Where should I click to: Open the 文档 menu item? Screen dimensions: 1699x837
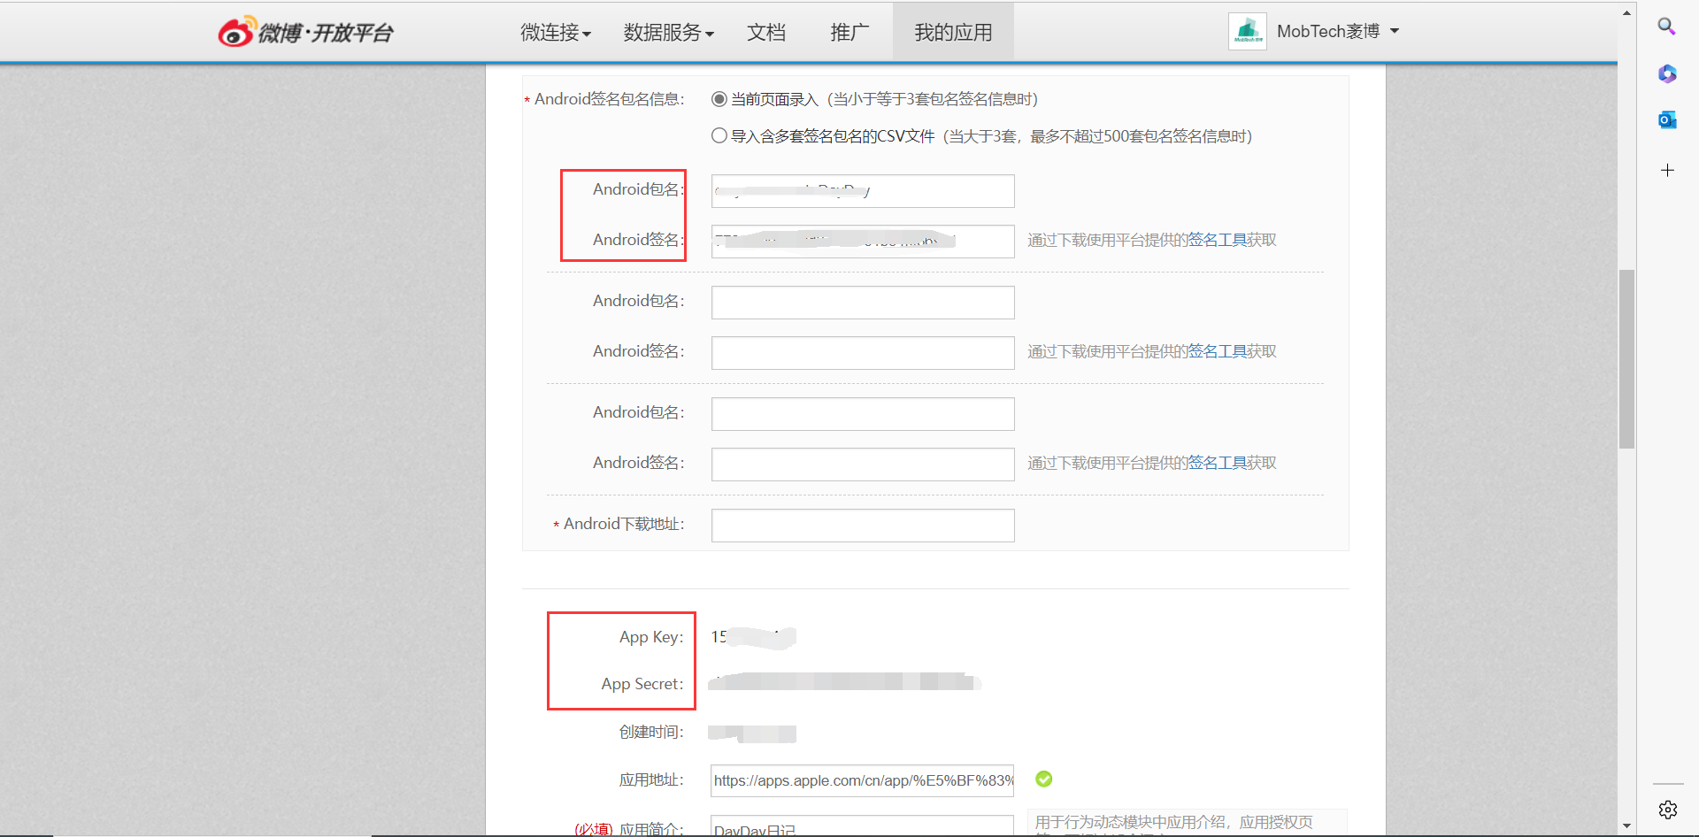pyautogui.click(x=766, y=33)
